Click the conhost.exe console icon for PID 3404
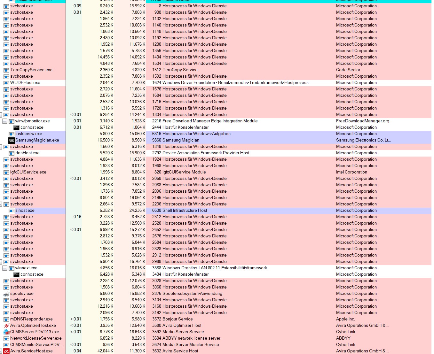This screenshot has width=434, height=354. 16,274
